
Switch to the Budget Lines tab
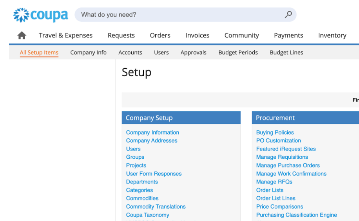[x=286, y=53]
